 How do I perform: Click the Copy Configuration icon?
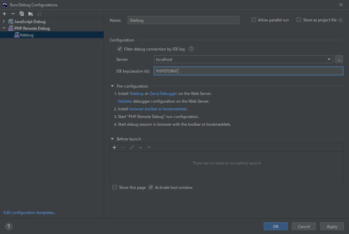(x=22, y=14)
